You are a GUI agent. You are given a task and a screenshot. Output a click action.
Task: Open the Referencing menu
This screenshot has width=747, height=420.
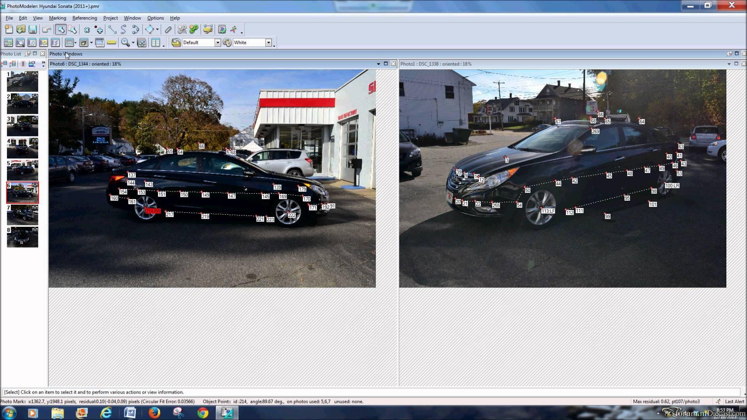tap(84, 18)
